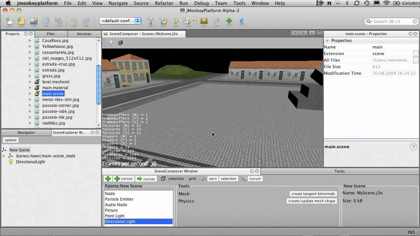
Task: Switch to the Services tab
Action: [x=84, y=34]
